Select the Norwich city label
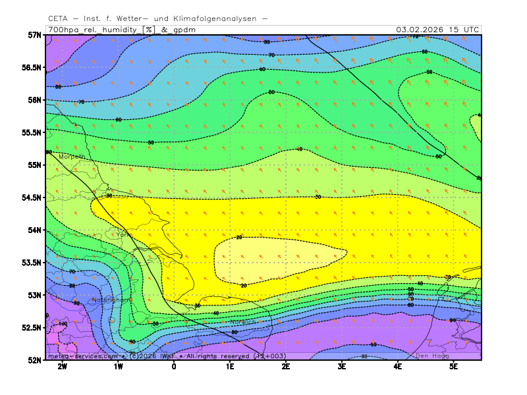 point(243,322)
